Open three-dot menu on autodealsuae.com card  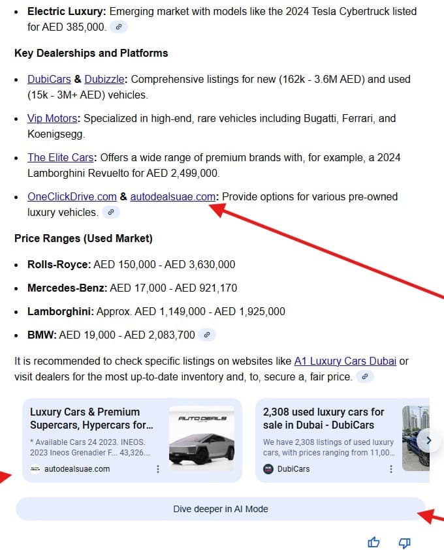(x=158, y=469)
